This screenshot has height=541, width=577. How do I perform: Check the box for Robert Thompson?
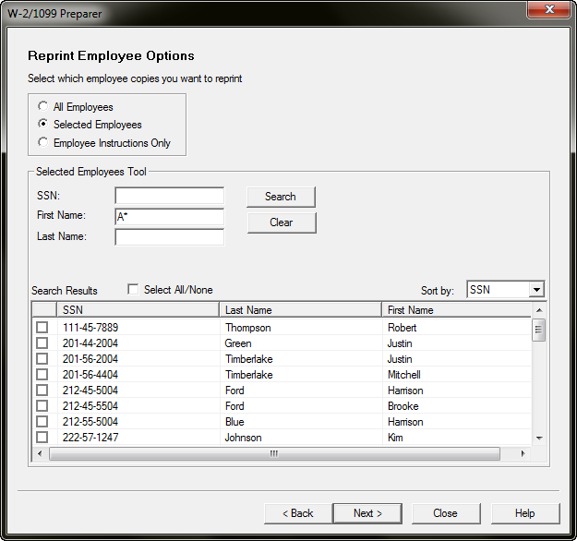click(x=42, y=328)
